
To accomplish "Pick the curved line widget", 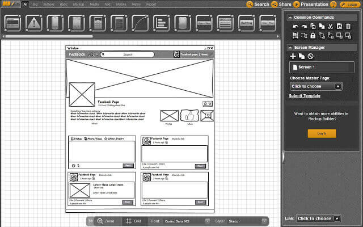I will (140, 23).
